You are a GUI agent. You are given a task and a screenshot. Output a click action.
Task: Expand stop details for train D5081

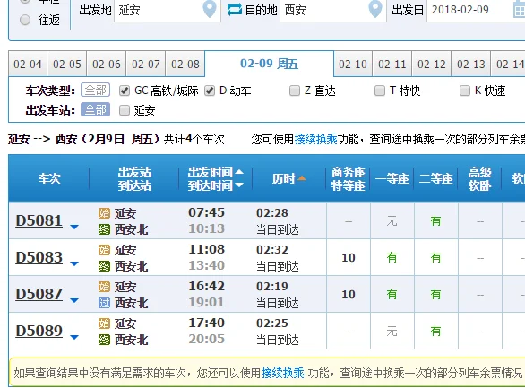74,227
